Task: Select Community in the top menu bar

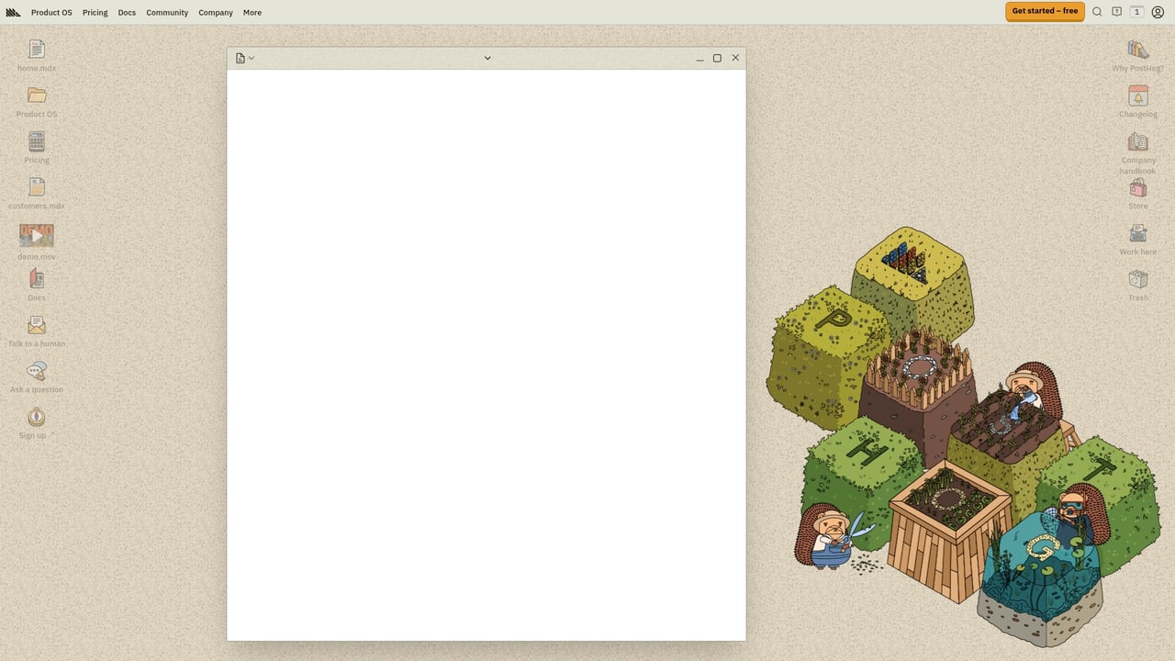Action: pos(166,12)
